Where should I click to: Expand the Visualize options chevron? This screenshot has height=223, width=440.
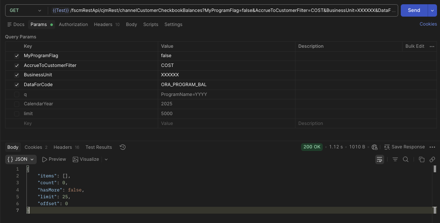(x=106, y=159)
